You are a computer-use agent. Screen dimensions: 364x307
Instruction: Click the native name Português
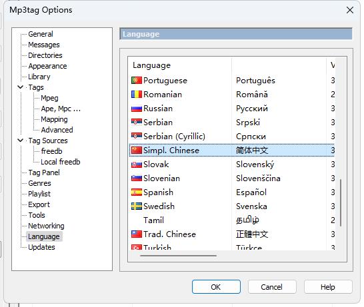pos(255,81)
